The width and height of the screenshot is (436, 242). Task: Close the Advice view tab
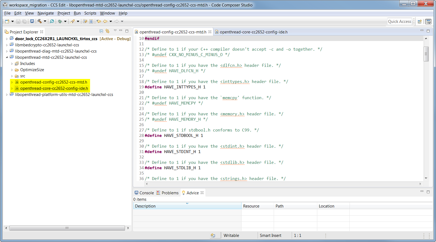click(202, 193)
